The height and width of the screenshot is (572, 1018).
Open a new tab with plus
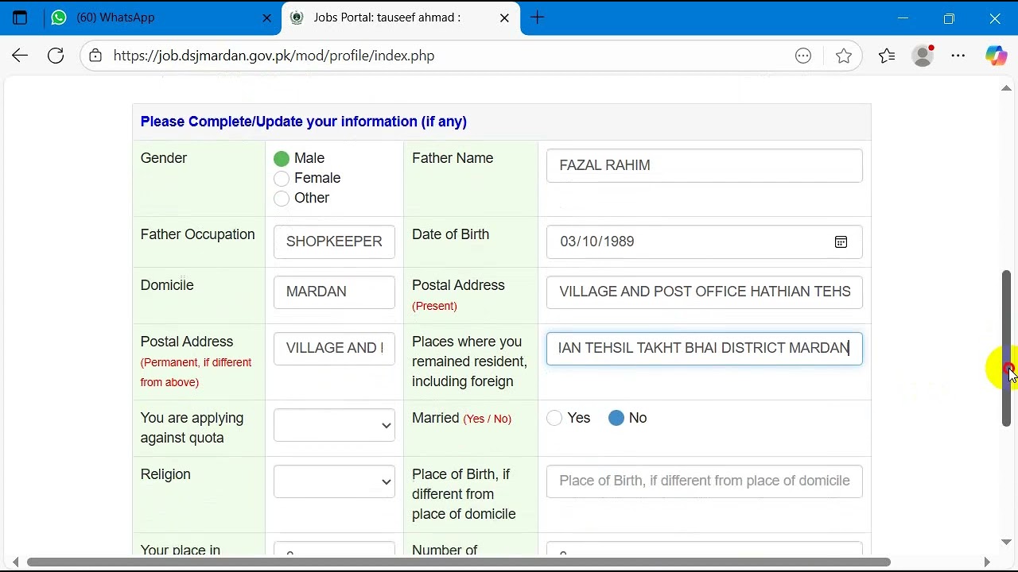point(538,17)
